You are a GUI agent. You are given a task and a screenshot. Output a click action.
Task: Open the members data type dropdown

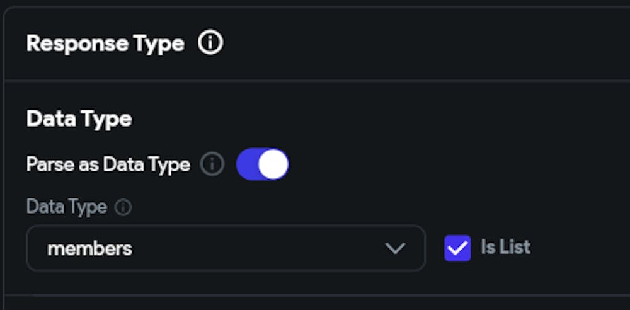(x=226, y=248)
